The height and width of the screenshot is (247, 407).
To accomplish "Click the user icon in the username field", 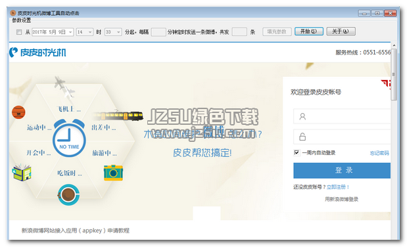I will [x=302, y=116].
